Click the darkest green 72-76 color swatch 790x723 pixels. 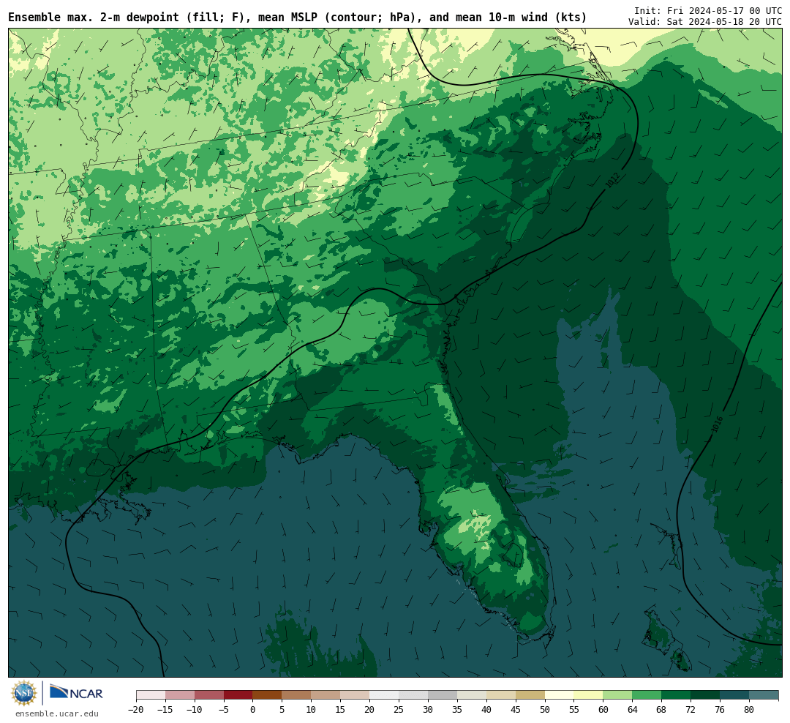tap(705, 695)
